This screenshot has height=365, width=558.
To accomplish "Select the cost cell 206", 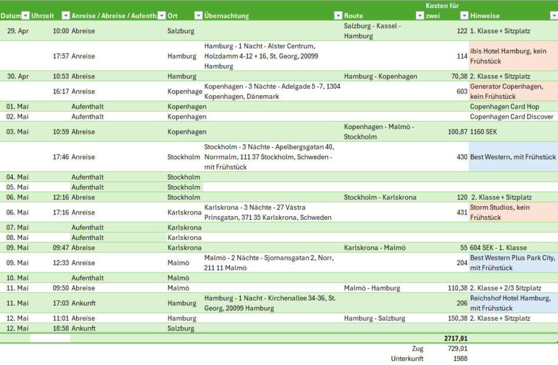I will pyautogui.click(x=446, y=303).
